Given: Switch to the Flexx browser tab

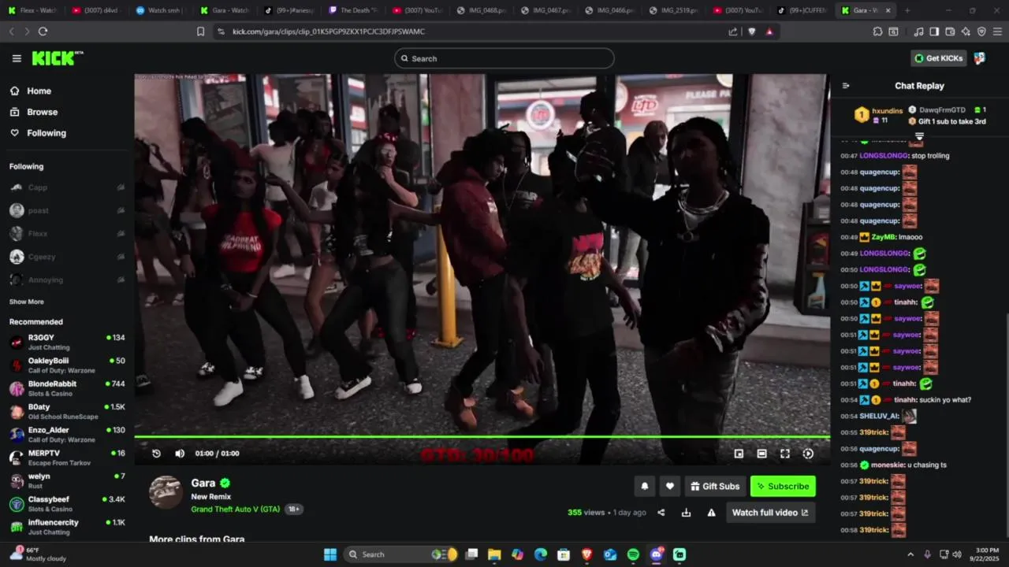Looking at the screenshot, I should coord(32,10).
